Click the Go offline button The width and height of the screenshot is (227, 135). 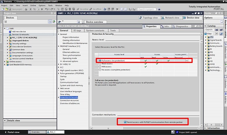(95, 9)
